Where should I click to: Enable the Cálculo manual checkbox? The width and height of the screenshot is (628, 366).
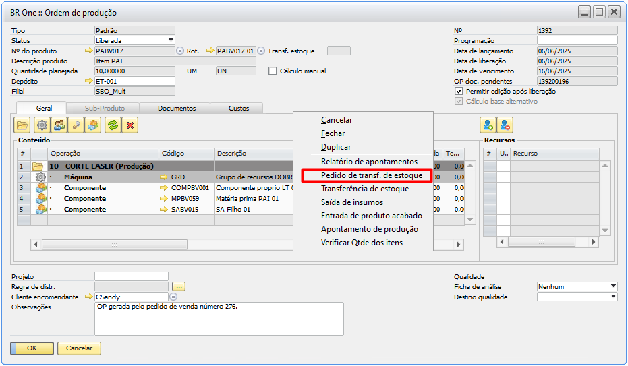coord(273,71)
